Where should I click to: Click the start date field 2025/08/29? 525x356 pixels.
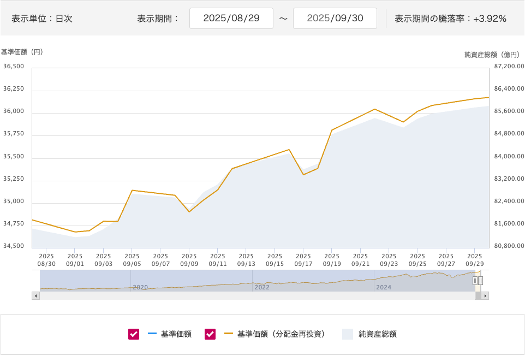point(231,18)
